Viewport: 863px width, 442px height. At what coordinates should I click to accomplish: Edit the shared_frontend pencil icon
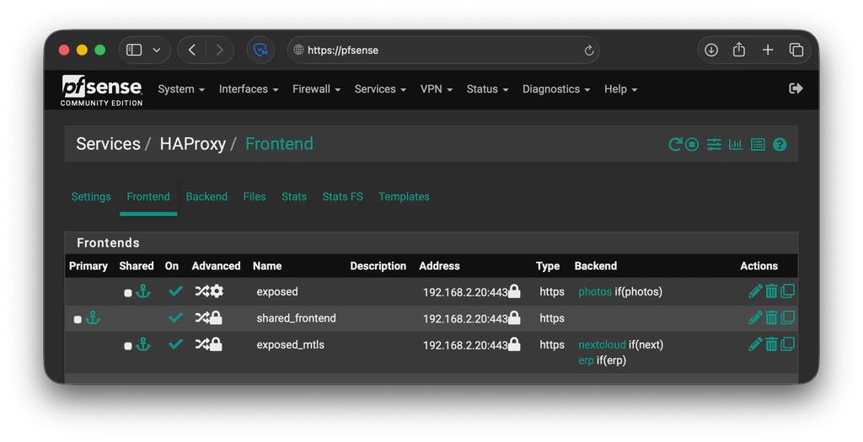[x=755, y=317]
